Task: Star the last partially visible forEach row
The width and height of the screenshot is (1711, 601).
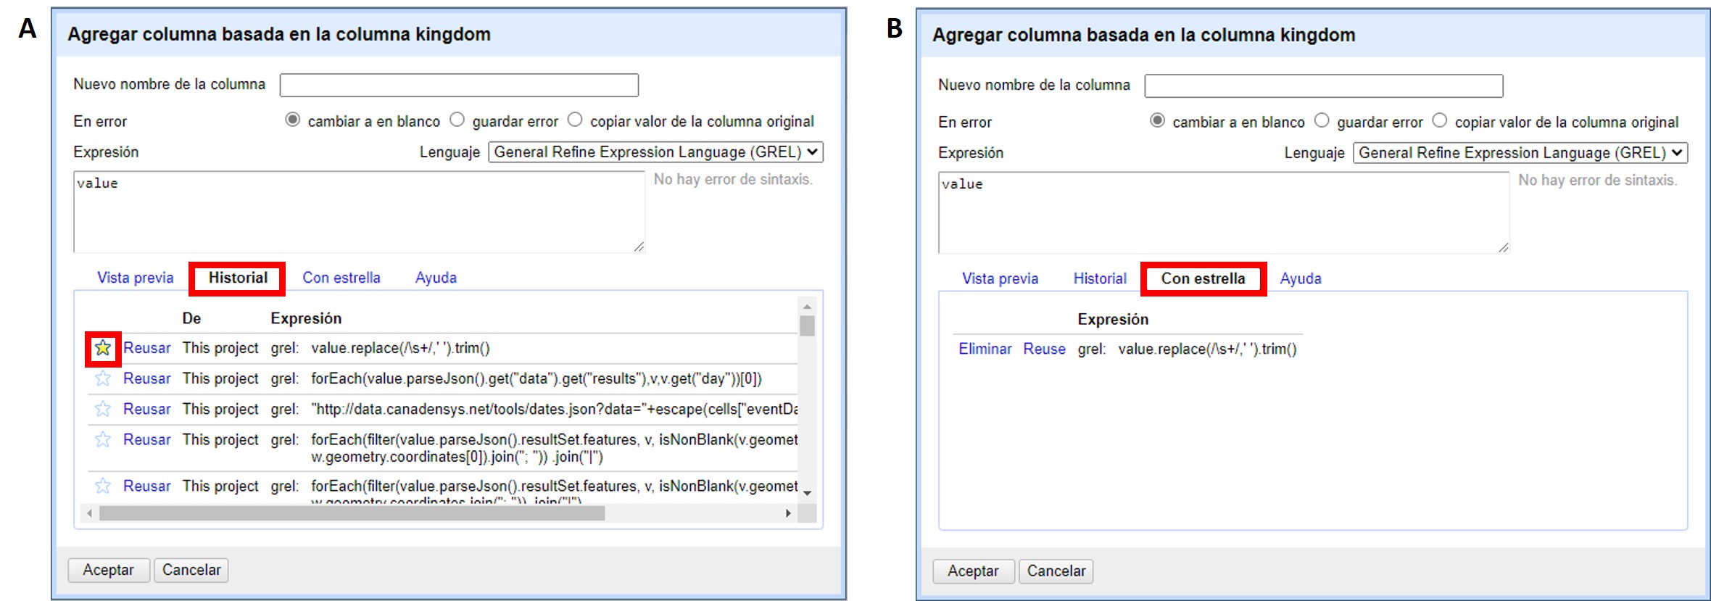Action: 103,486
